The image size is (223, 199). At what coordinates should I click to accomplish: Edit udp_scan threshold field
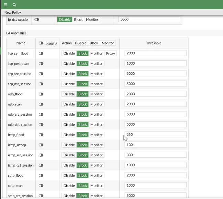156,104
